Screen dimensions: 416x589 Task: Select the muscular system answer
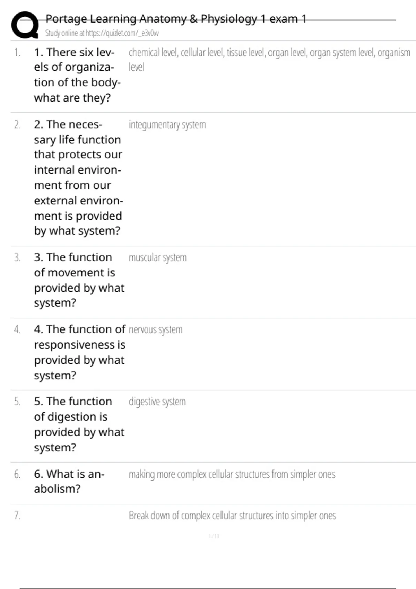(157, 258)
